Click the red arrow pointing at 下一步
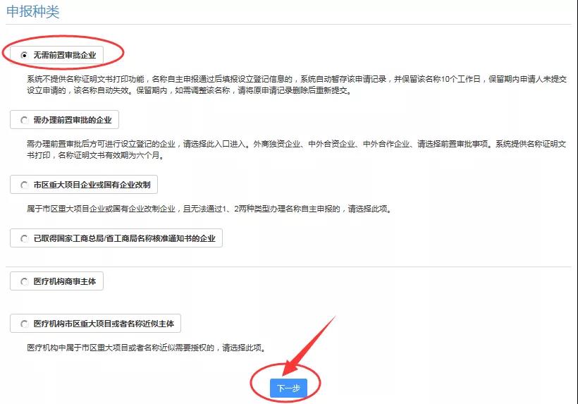 tap(308, 345)
